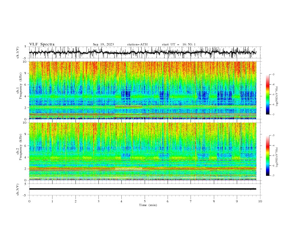Click the ch.3 flat voltage trace
The height and width of the screenshot is (226, 293).
[x=142, y=189]
